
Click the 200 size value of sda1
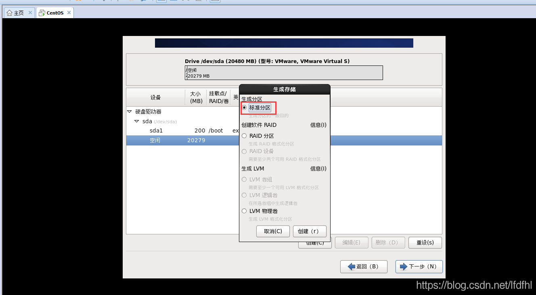click(x=200, y=131)
